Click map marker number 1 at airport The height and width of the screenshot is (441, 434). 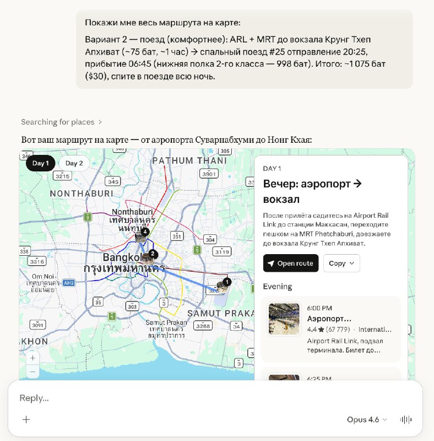point(227,282)
